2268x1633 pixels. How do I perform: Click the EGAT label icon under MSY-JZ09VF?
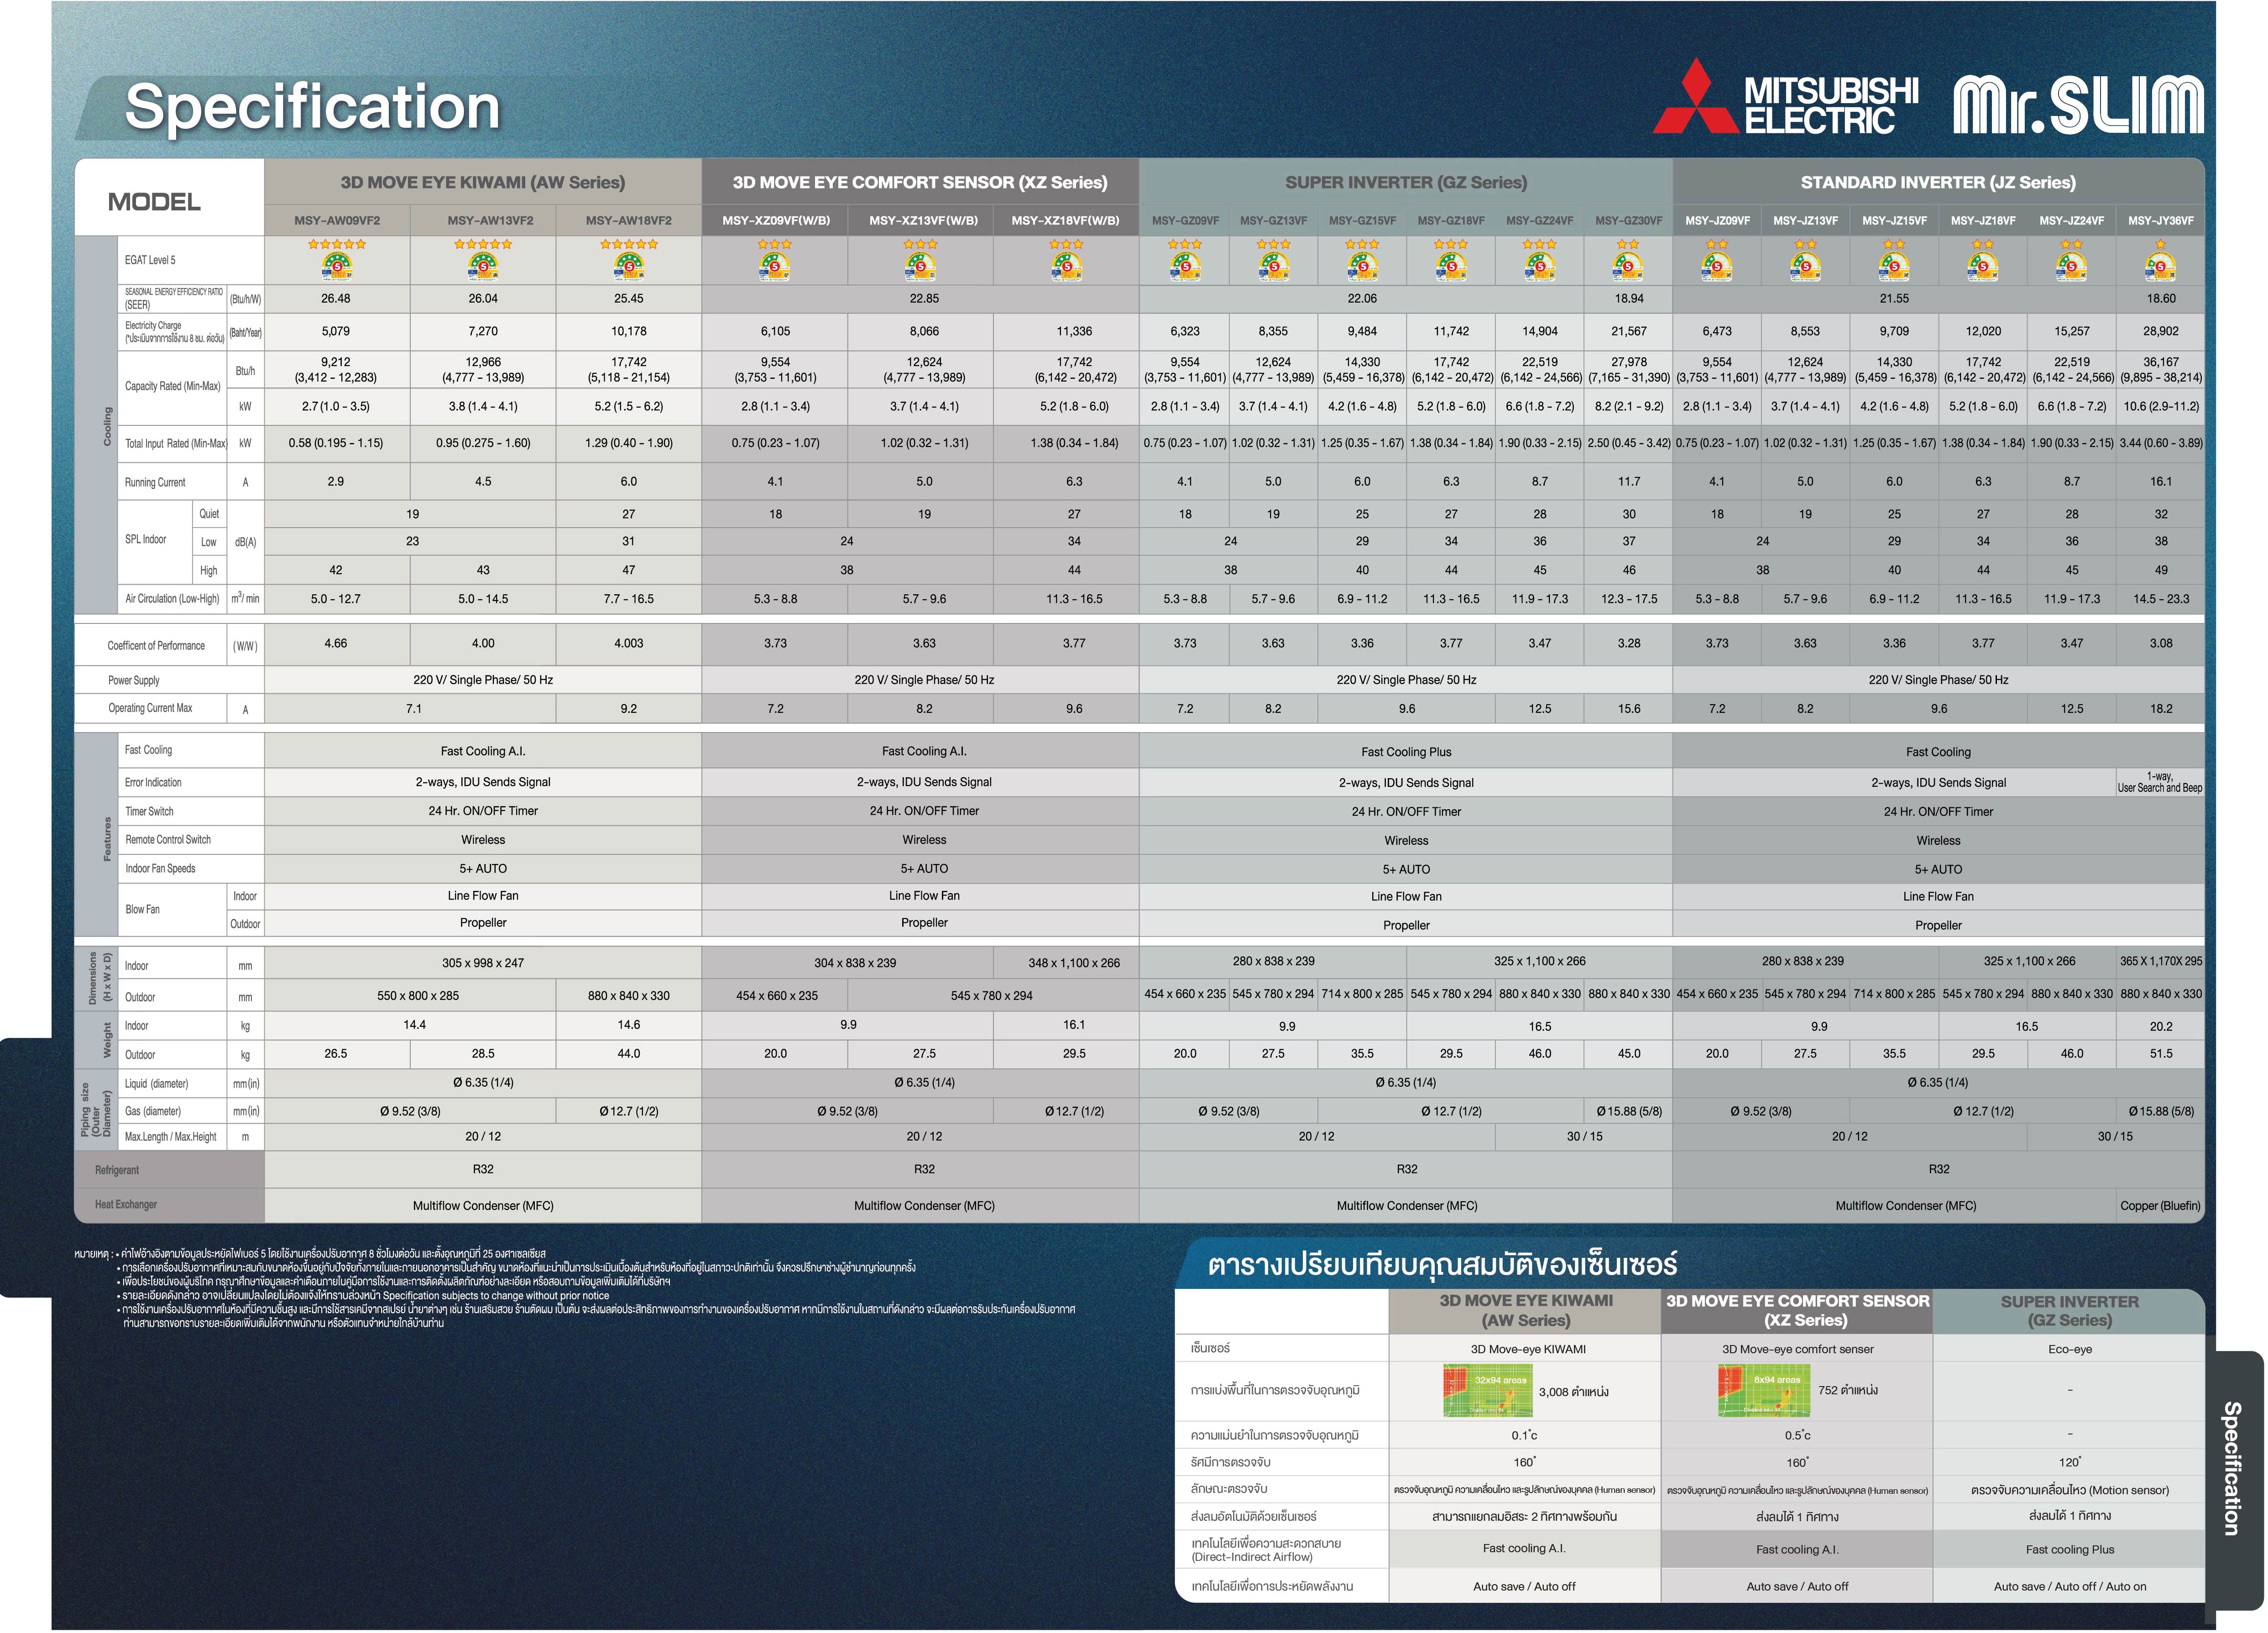click(1717, 266)
